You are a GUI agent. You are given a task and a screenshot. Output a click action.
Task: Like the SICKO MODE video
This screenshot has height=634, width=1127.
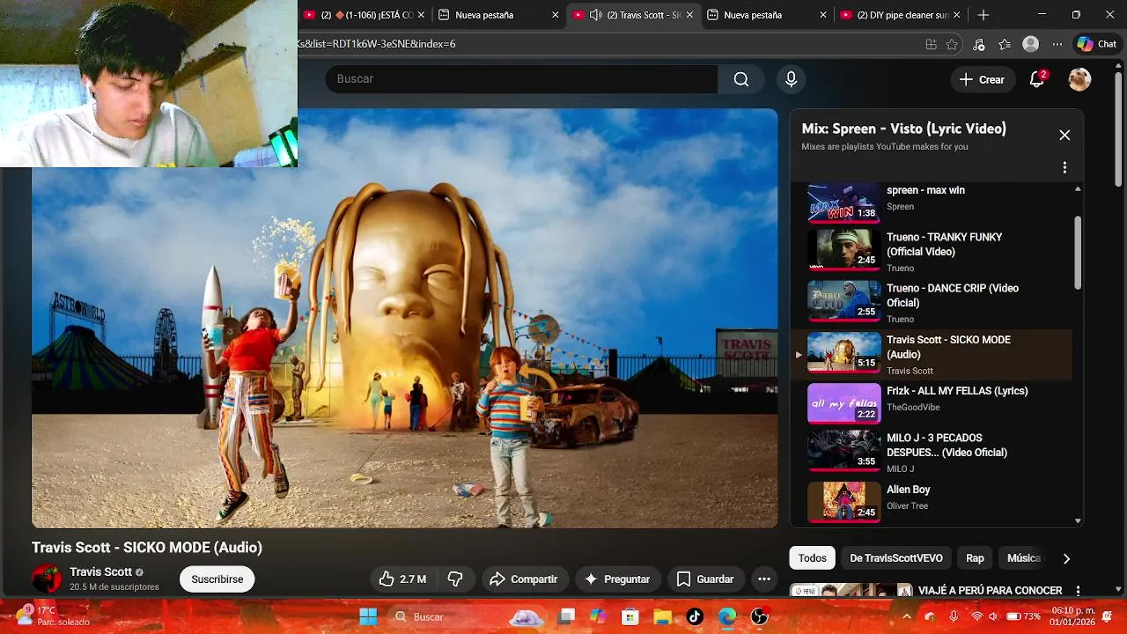point(402,579)
